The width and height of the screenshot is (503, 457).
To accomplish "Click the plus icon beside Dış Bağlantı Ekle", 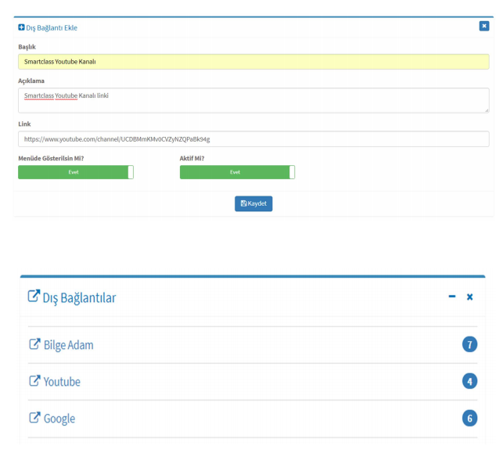I will 21,27.
